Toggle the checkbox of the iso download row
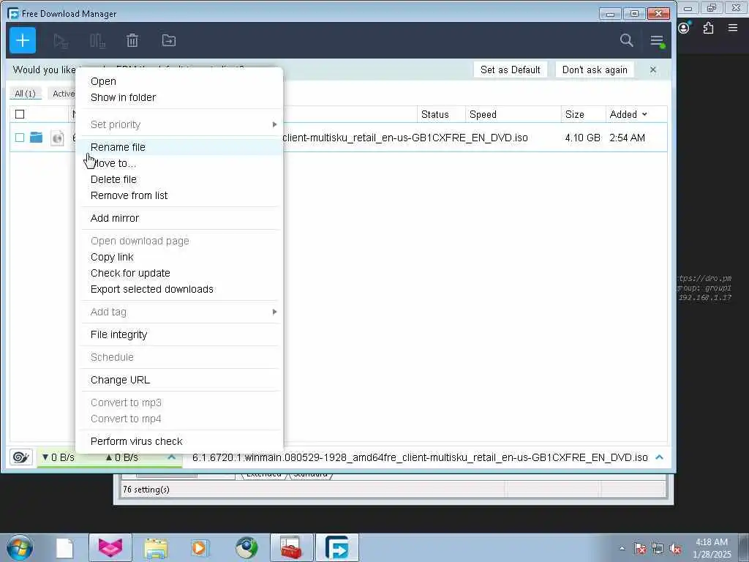 [x=20, y=138]
